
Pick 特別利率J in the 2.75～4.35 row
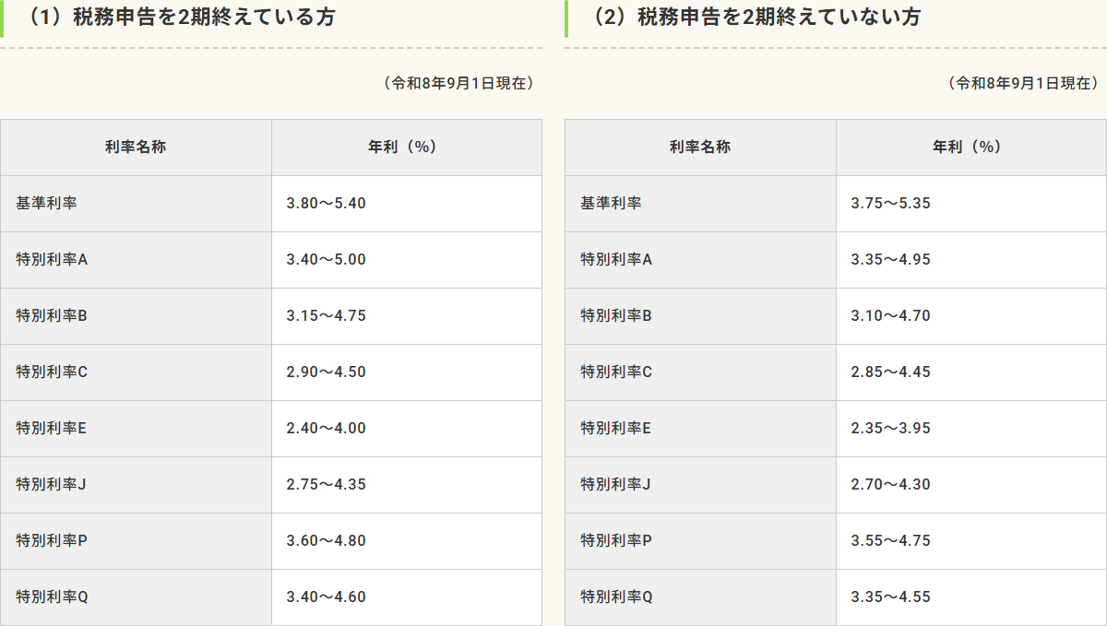click(51, 484)
